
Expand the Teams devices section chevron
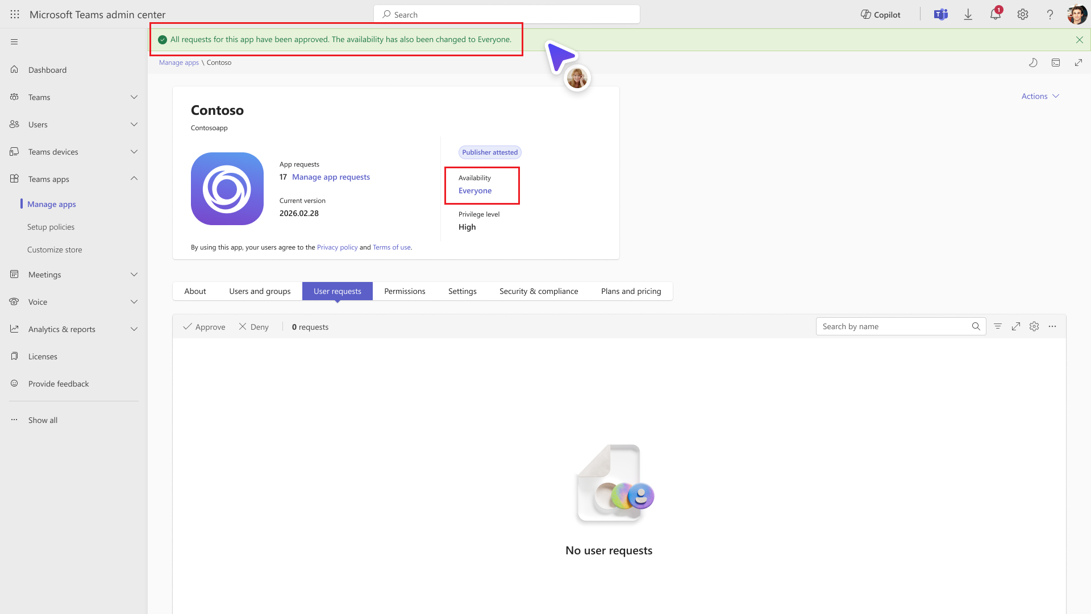134,152
